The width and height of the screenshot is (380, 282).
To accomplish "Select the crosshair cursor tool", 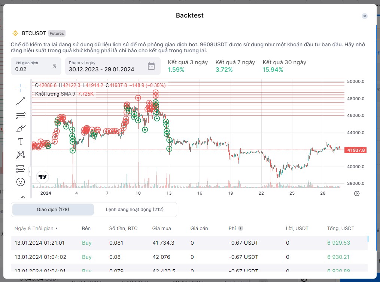I will [x=21, y=87].
